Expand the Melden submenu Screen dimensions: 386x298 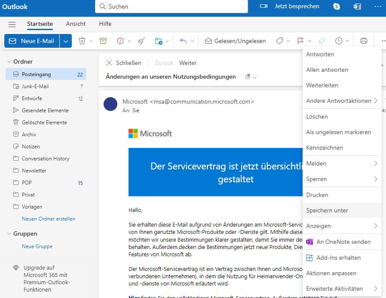(x=342, y=163)
